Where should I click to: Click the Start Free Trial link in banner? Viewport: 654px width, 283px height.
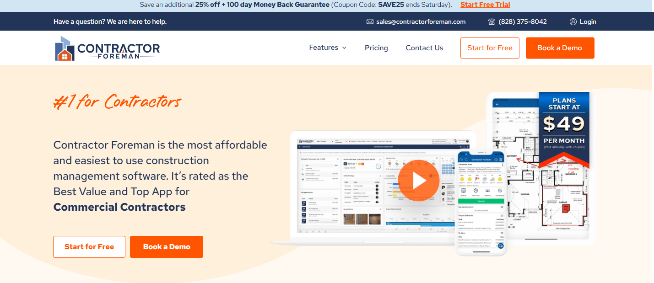pyautogui.click(x=485, y=5)
